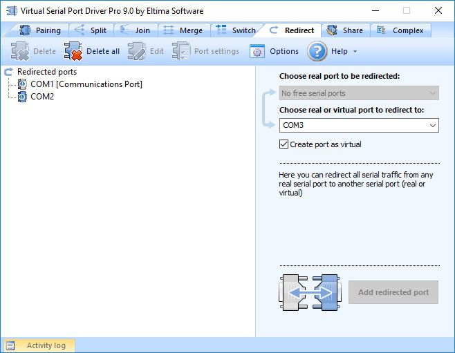Click the Edit pencil icon
Image resolution: width=455 pixels, height=353 pixels.
(x=137, y=51)
